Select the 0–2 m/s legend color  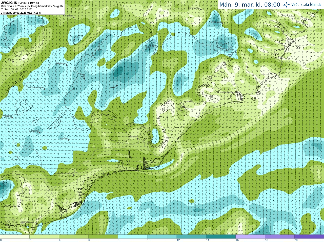pos(15,237)
